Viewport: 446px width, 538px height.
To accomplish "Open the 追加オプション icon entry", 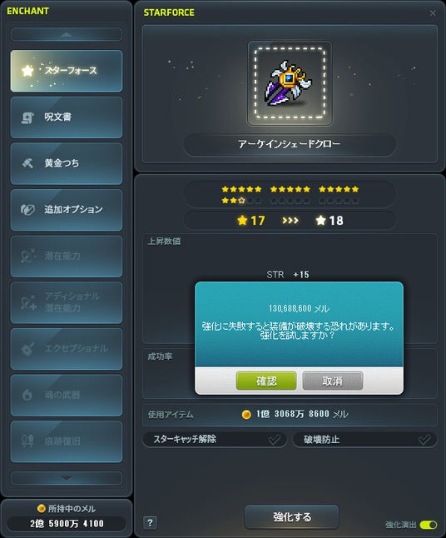I will point(27,210).
